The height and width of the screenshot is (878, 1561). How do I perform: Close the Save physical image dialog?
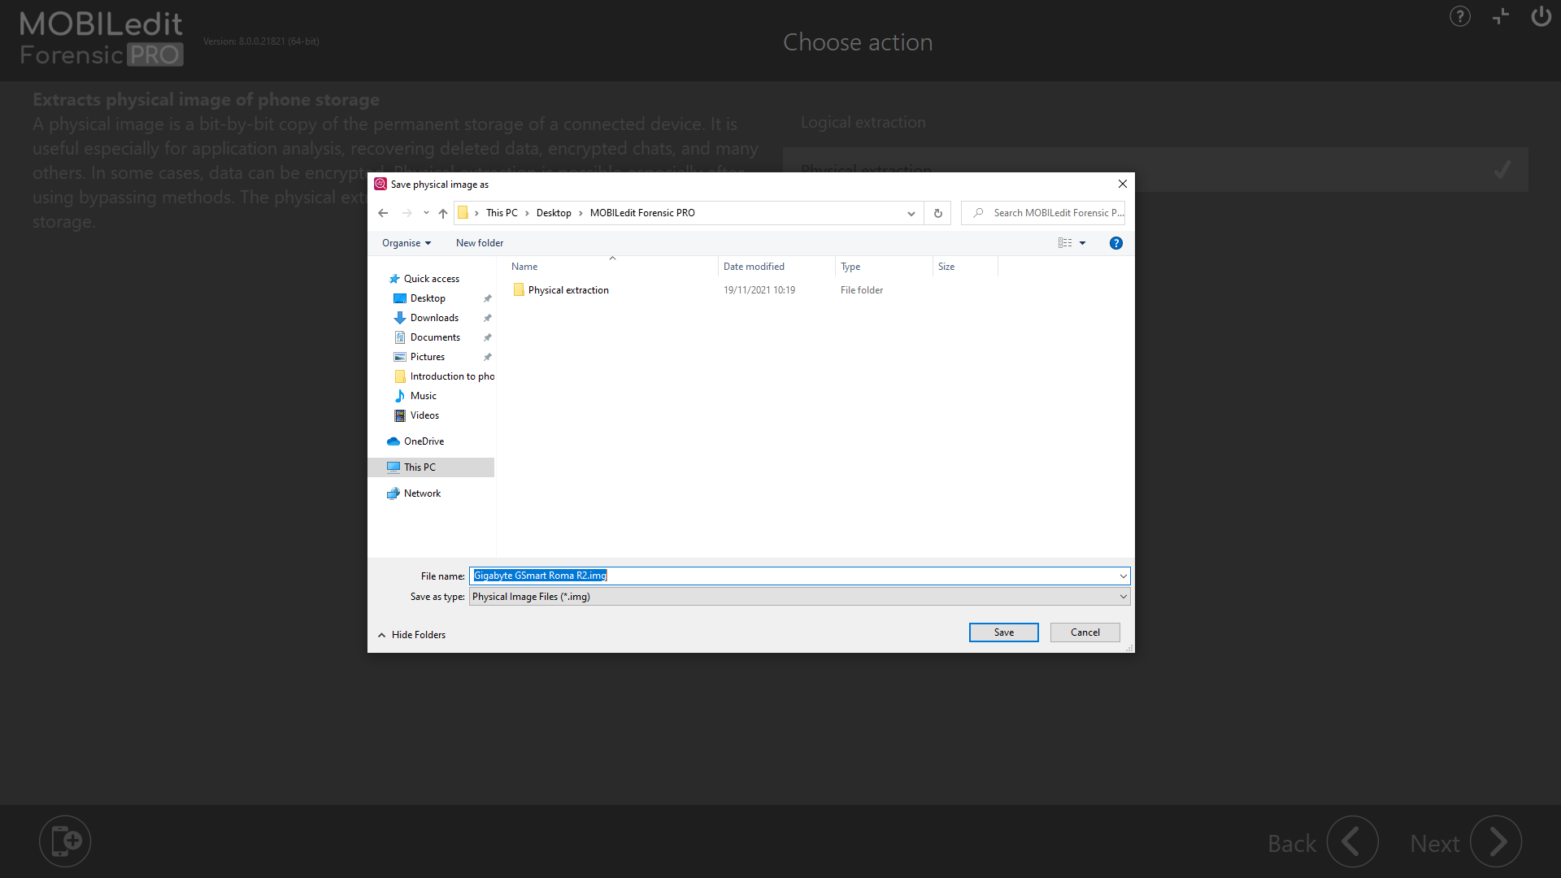click(1123, 185)
